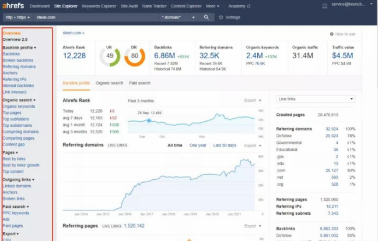Select the All time range option

click(x=174, y=145)
